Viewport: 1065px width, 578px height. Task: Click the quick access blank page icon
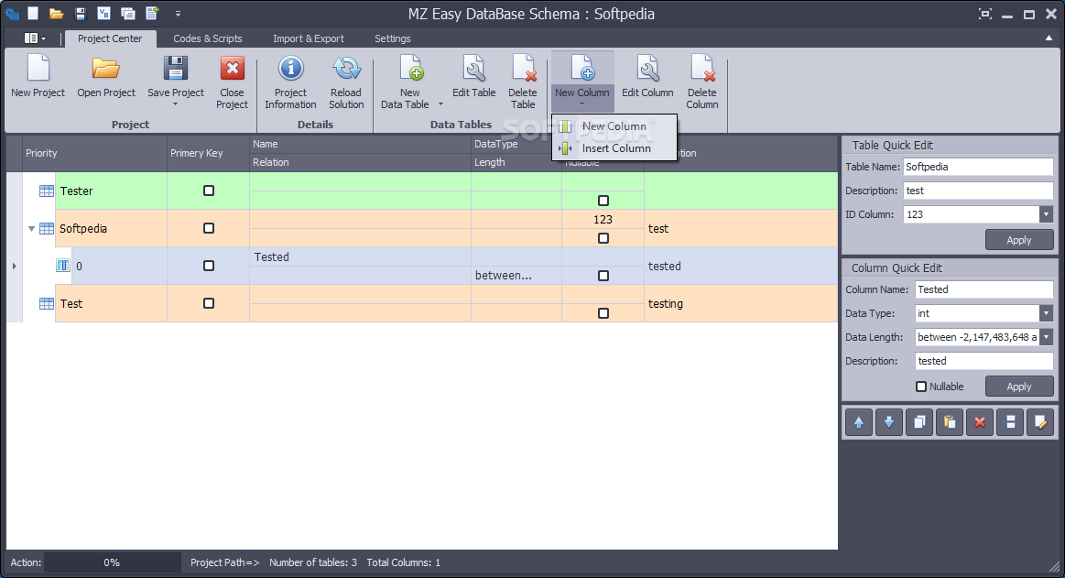[x=33, y=13]
